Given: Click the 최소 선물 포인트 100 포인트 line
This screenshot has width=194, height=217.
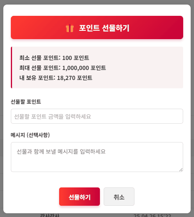Looking at the screenshot, I should [x=54, y=58].
